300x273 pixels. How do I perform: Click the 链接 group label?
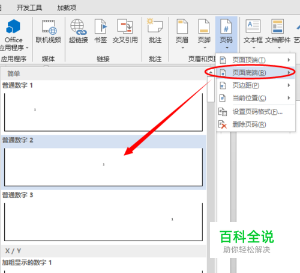(x=103, y=59)
